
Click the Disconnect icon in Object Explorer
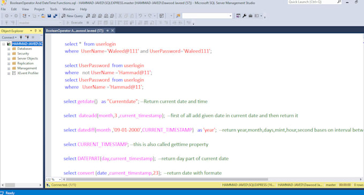(27, 37)
